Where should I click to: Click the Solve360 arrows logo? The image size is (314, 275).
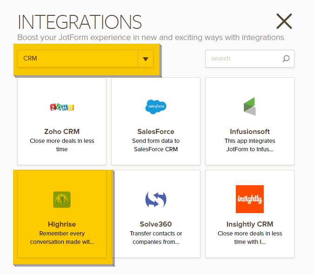(156, 200)
